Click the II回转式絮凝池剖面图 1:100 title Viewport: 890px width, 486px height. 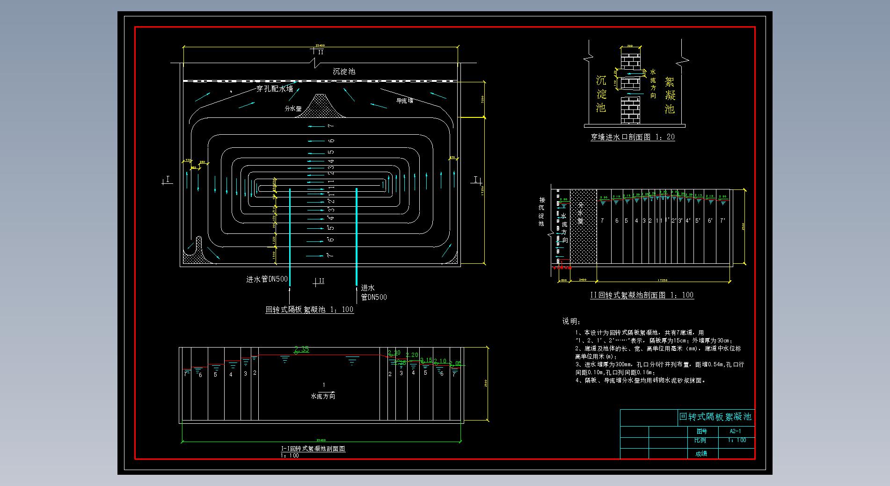pos(642,295)
